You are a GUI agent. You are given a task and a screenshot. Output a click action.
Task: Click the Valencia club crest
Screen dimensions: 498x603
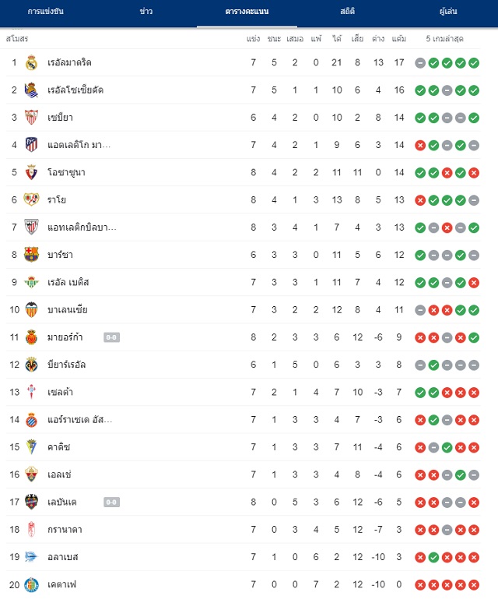(31, 309)
